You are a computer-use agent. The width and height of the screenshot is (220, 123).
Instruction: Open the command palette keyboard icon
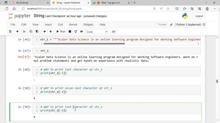(114, 31)
